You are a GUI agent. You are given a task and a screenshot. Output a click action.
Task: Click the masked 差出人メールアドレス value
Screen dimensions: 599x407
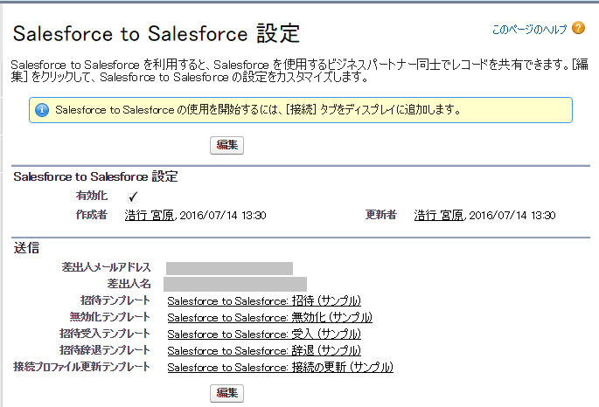click(x=229, y=268)
